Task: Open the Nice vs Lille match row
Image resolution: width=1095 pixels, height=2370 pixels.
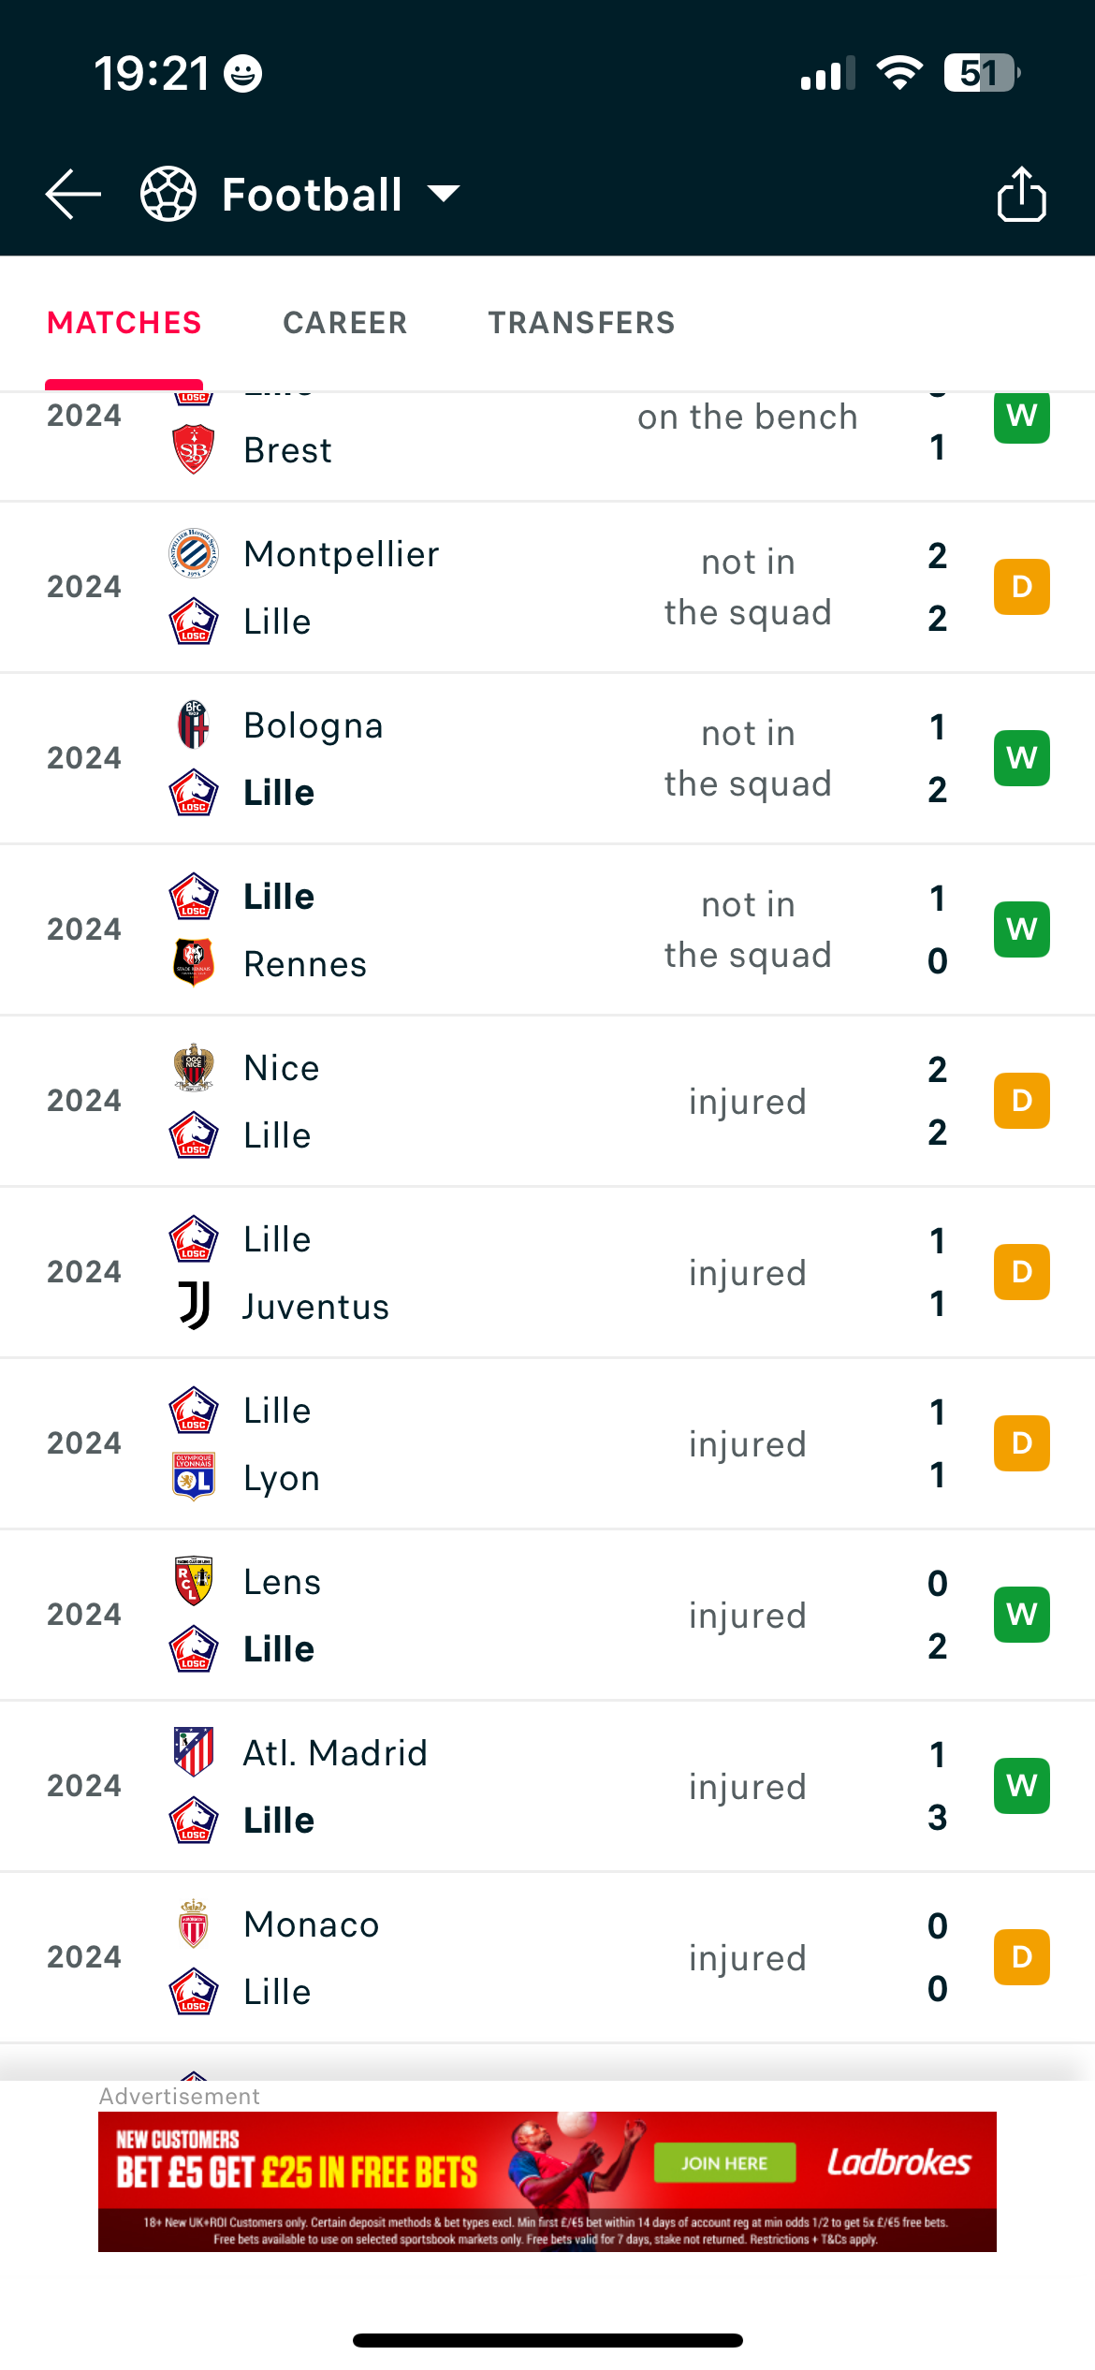Action: (x=547, y=1101)
